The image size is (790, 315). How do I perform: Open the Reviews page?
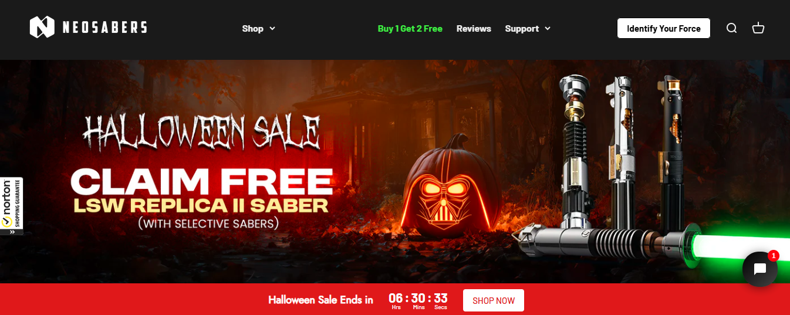[x=474, y=28]
